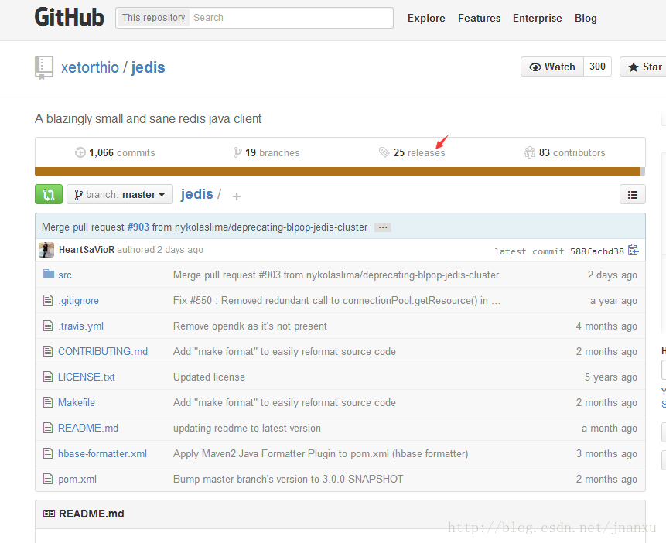The height and width of the screenshot is (543, 666).
Task: Open the LICENSE.txt file
Action: click(x=87, y=377)
